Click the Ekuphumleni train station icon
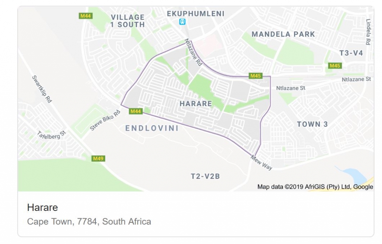382x244 pixels. 182,22
